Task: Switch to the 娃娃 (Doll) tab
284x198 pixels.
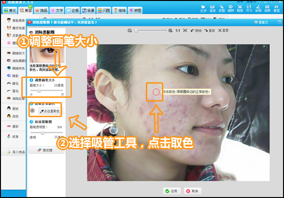Action: pyautogui.click(x=119, y=10)
